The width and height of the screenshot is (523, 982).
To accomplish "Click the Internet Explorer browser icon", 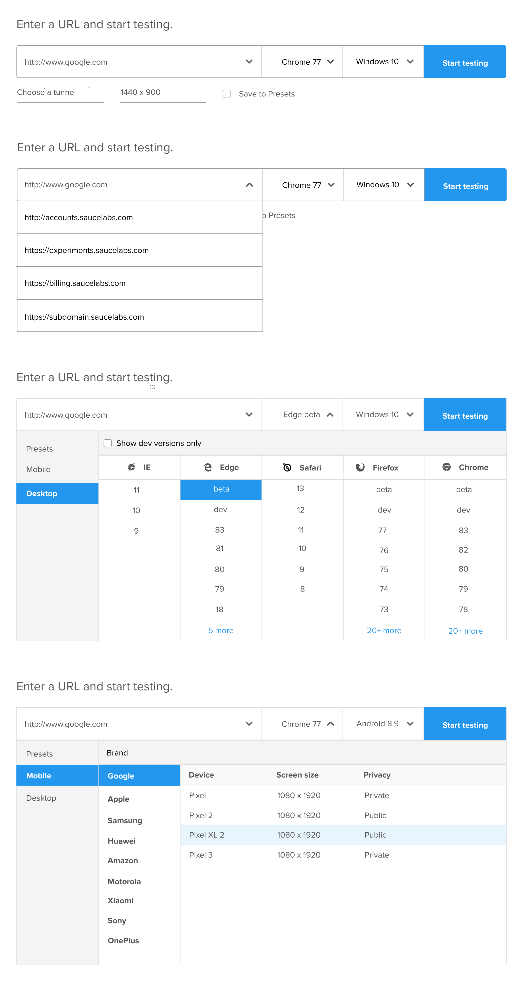I will [131, 467].
